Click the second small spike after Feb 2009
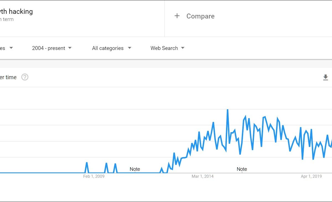Screen dimensions: 332x202 tap(106, 163)
